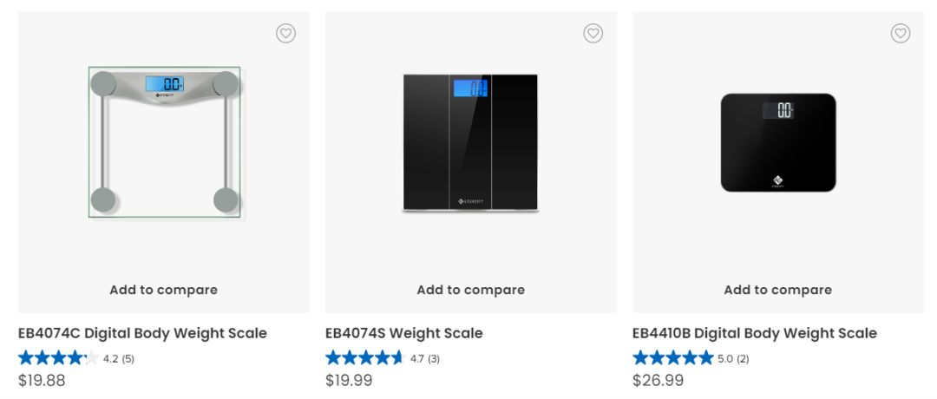View the (2) reviews count for EB4410B
This screenshot has height=399, width=937.
pos(743,358)
